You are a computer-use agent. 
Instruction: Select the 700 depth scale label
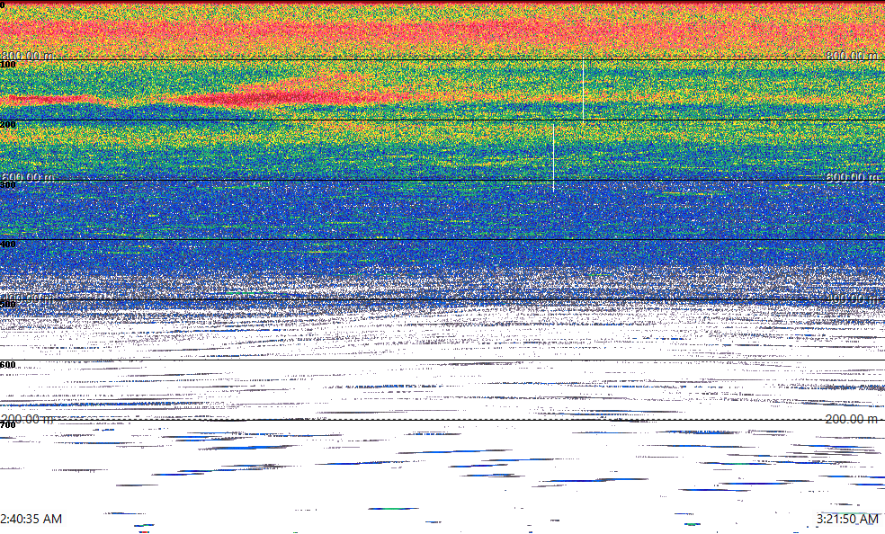pyautogui.click(x=8, y=424)
